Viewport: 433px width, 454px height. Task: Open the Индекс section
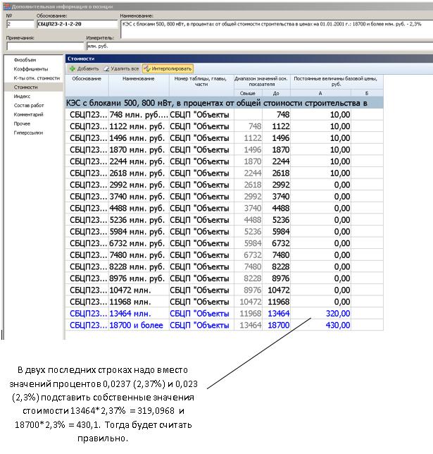[x=22, y=97]
